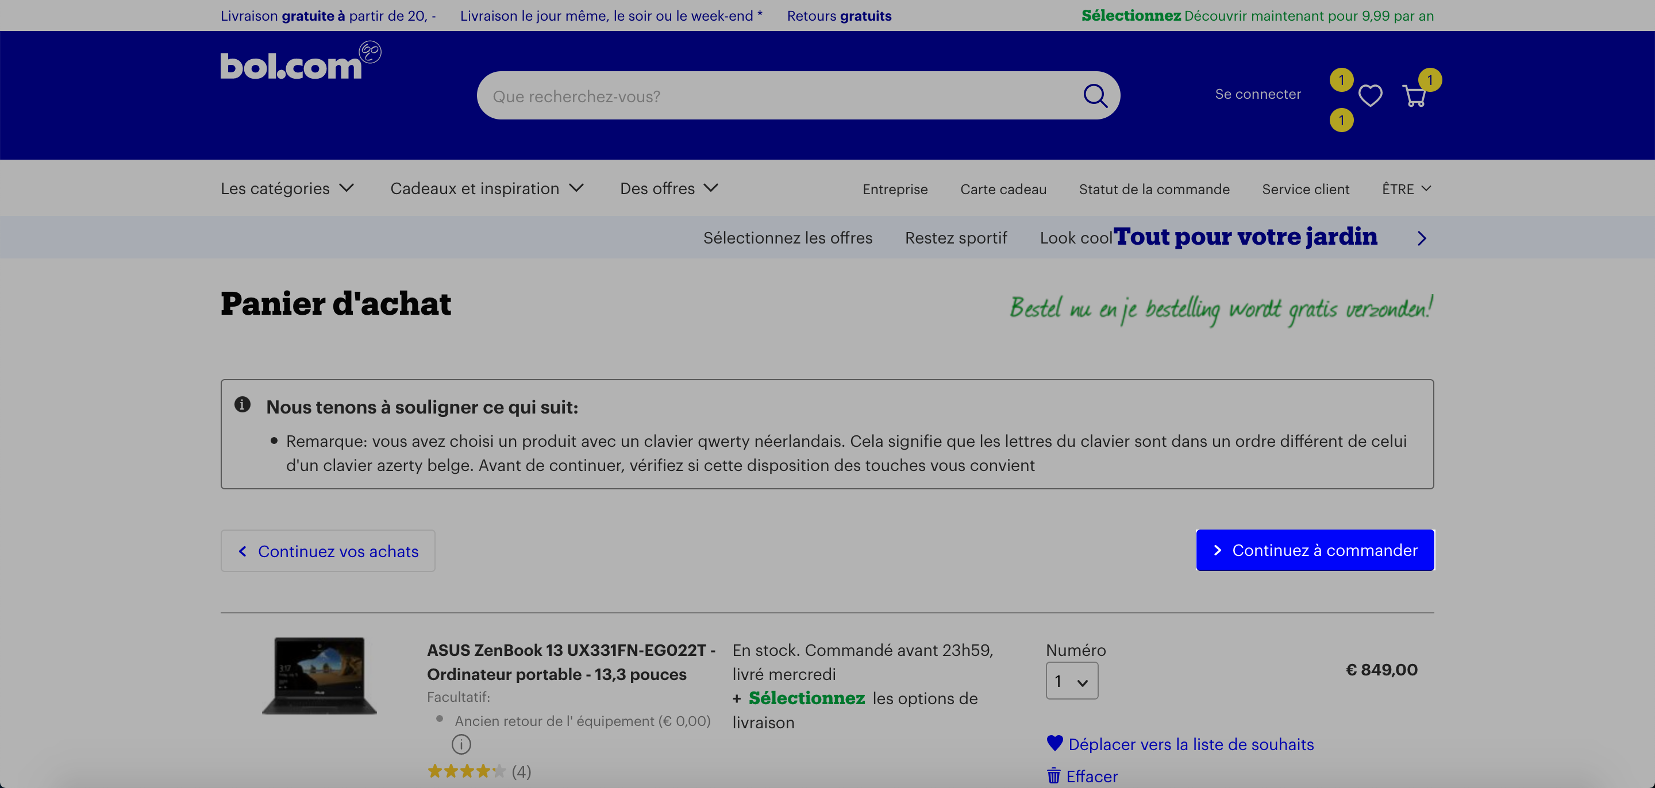Viewport: 1655px width, 788px height.
Task: Open Service client page
Action: (1306, 190)
